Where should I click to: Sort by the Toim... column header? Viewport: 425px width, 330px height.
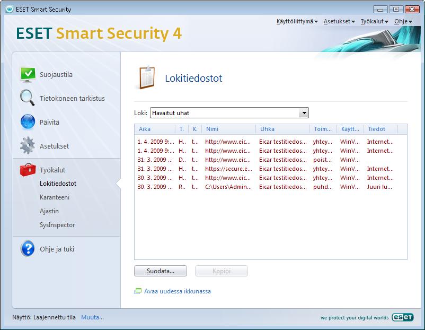click(x=323, y=129)
